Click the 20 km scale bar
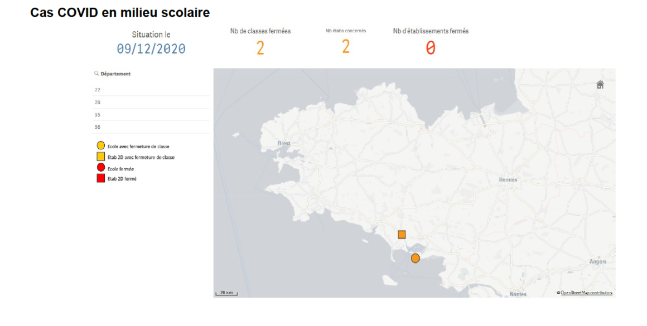Viewport: 647px width, 326px height. pos(226,293)
